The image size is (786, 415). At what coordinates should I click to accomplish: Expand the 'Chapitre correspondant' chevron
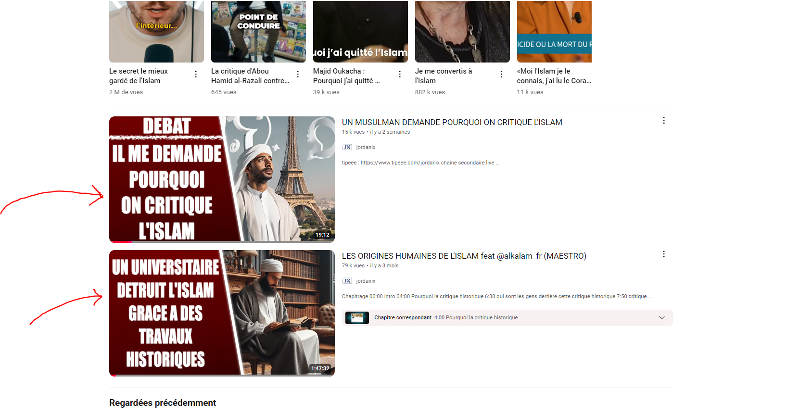click(661, 317)
